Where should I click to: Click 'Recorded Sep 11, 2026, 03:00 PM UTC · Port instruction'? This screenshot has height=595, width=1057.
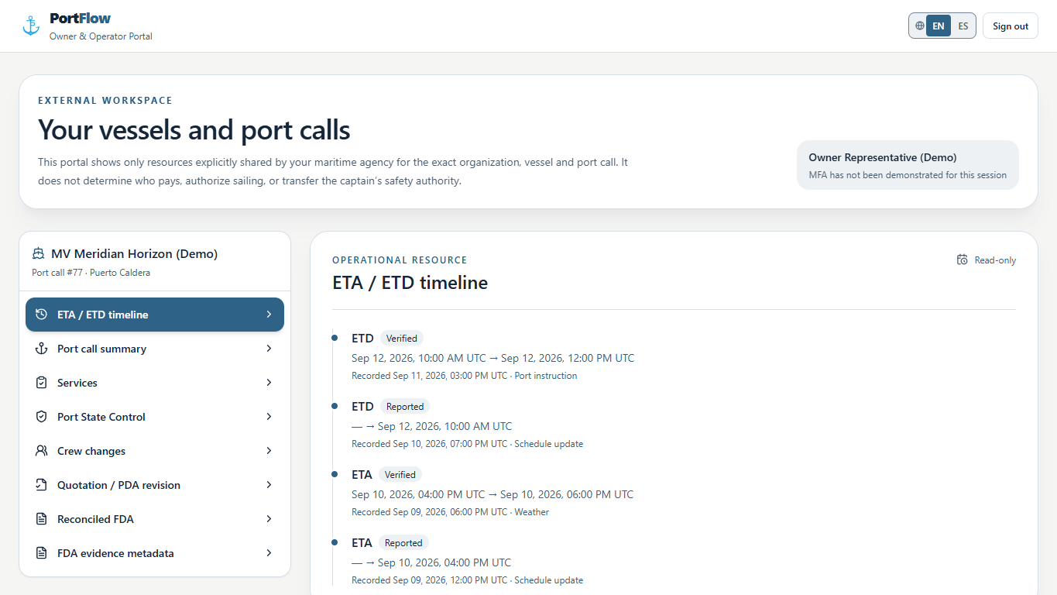click(x=464, y=376)
